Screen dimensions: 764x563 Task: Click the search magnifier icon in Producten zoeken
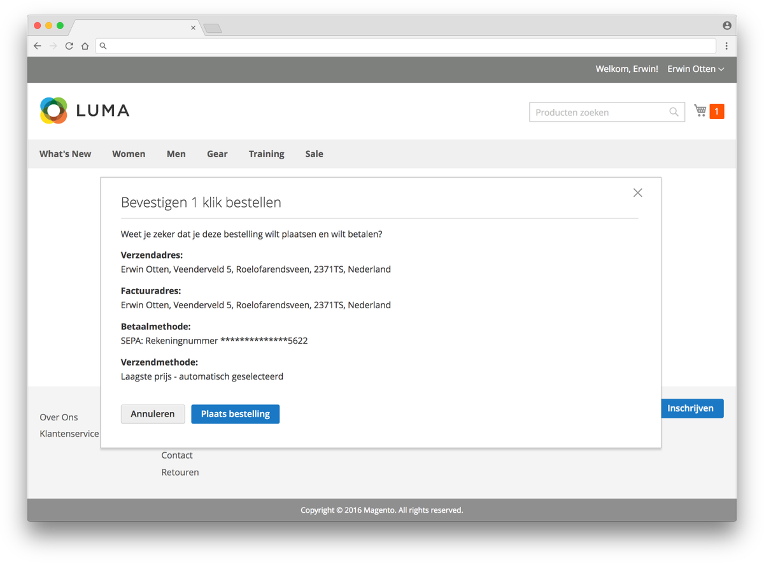(x=674, y=112)
